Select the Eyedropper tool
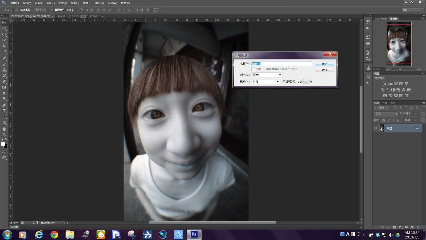Screen dimensions: 426x240 coord(4,52)
